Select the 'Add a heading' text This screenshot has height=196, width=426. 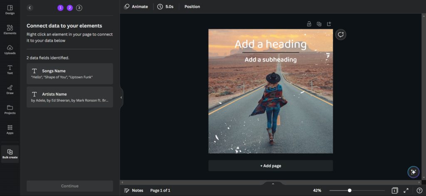270,44
